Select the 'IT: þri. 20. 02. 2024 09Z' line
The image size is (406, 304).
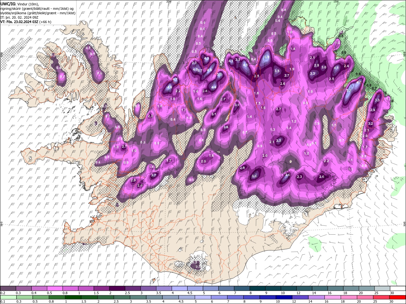pos(19,17)
